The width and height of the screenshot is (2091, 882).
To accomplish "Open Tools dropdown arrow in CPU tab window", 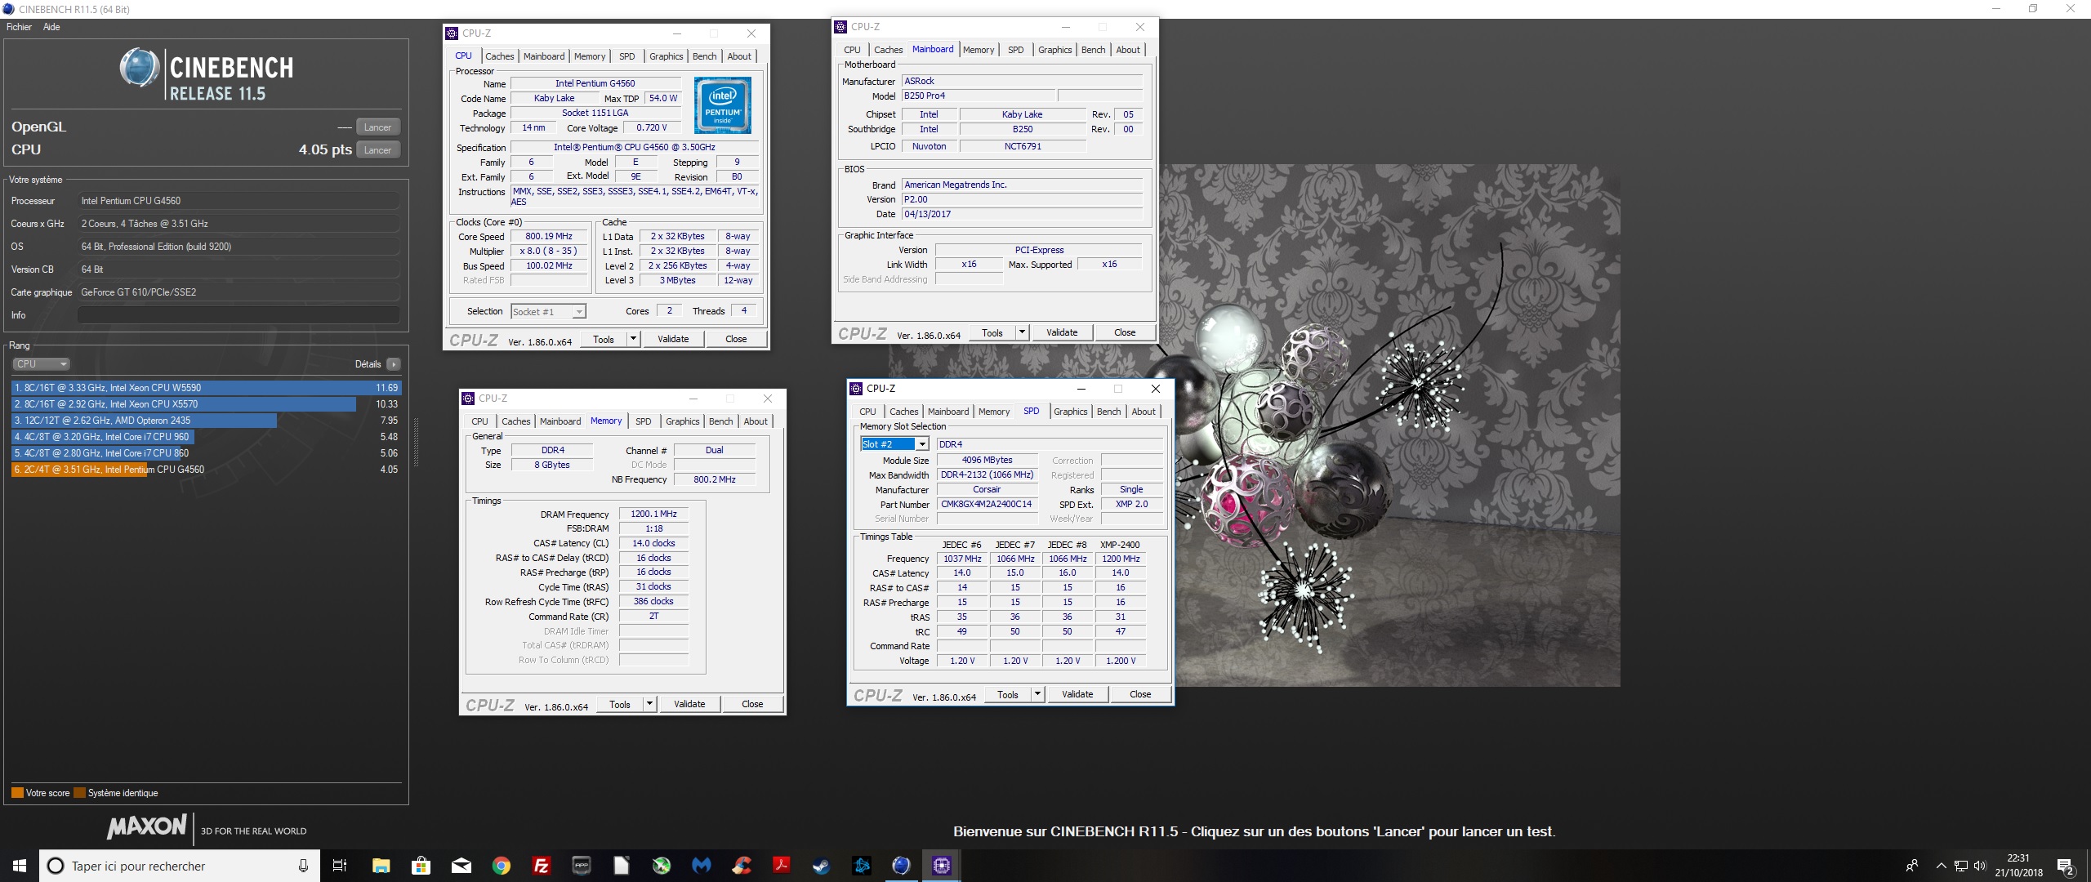I will pos(633,339).
